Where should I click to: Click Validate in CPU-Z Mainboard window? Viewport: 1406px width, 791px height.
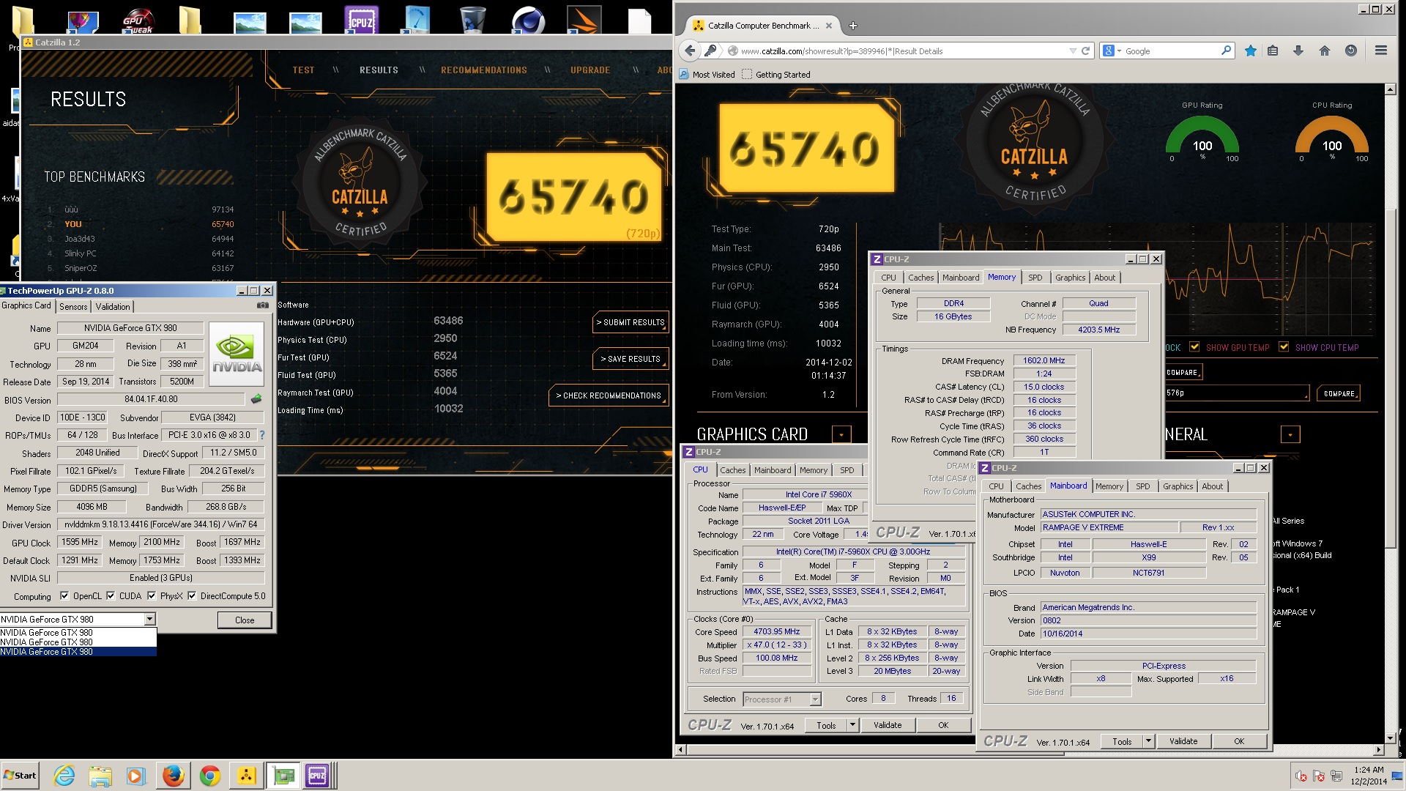click(x=1183, y=741)
